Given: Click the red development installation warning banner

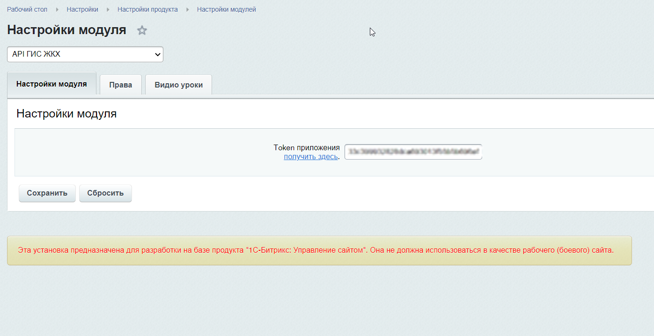Looking at the screenshot, I should [316, 250].
